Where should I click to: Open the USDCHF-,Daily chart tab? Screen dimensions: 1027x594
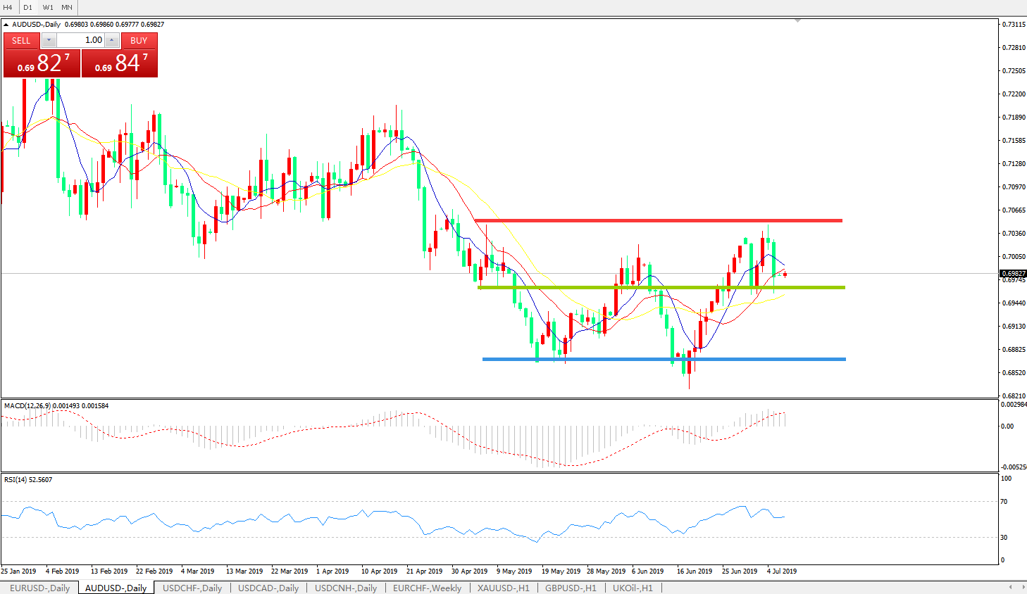tap(192, 588)
